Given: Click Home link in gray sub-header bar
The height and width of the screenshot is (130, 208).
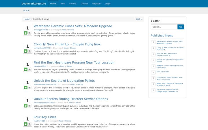Looking at the screenshot, I should coord(26,10).
